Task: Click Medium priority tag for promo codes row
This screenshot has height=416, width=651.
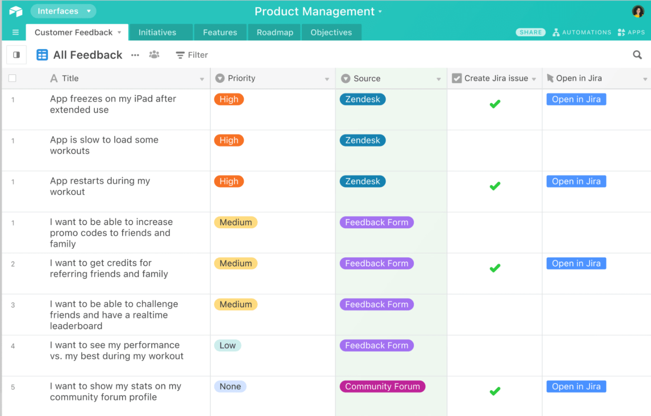Action: (236, 222)
